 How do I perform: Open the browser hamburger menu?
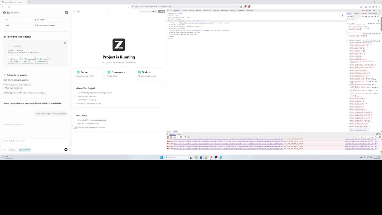380,7
